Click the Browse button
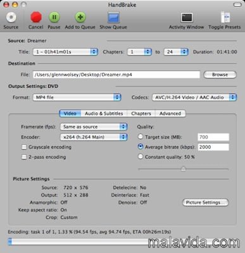This screenshot has height=253, width=245. tap(220, 75)
